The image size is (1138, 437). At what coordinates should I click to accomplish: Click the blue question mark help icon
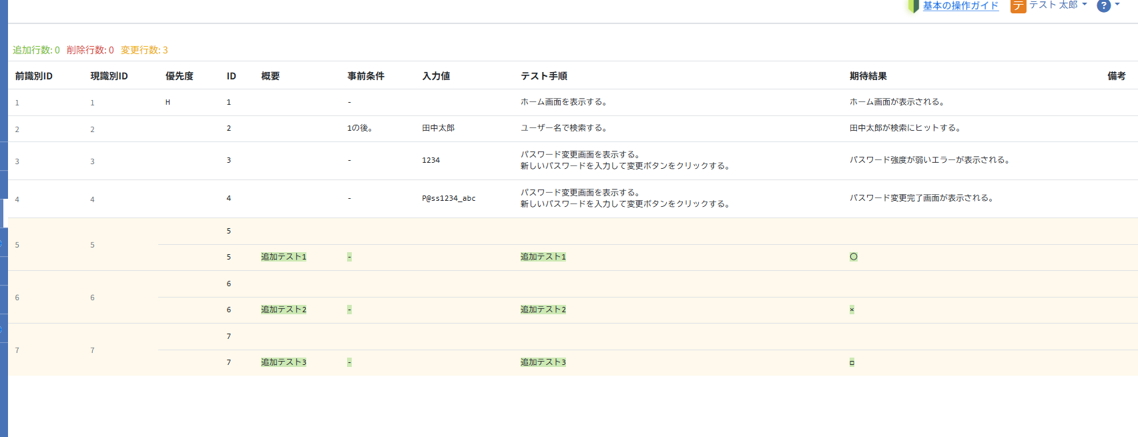[1104, 5]
